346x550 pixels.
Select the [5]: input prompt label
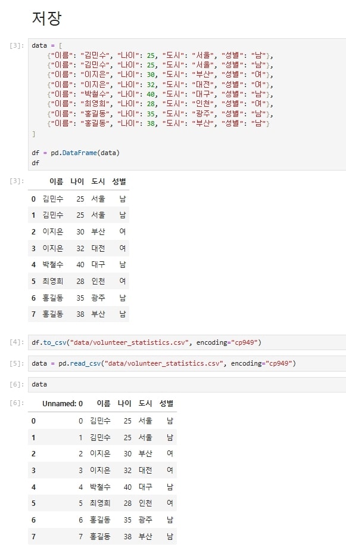[17, 363]
